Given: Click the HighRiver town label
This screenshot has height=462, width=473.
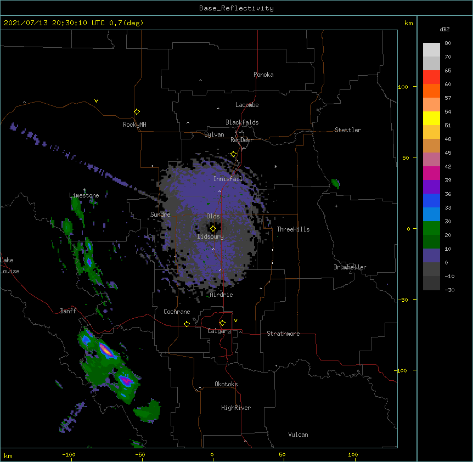Looking at the screenshot, I should (x=236, y=408).
